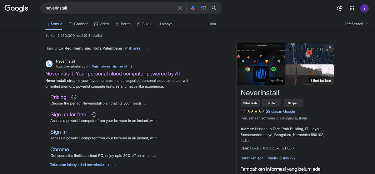Viewport: 375px width, 174px height.
Task: Open the Google apps grid
Action: [352, 8]
